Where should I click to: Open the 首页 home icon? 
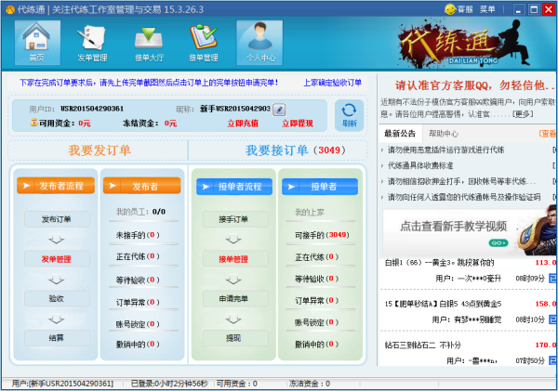click(36, 43)
